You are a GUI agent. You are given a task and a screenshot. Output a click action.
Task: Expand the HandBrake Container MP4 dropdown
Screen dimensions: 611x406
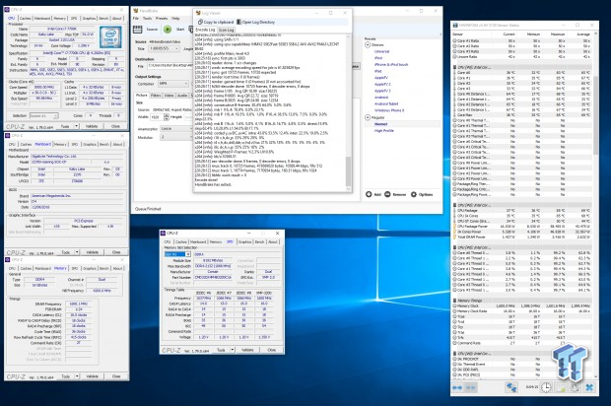tap(175, 85)
